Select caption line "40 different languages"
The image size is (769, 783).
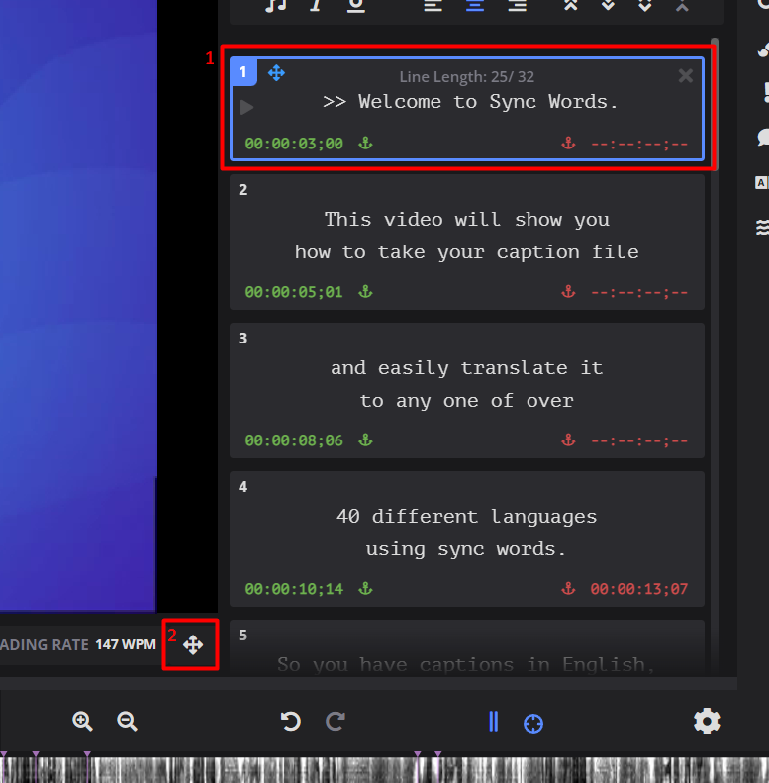[x=467, y=517]
